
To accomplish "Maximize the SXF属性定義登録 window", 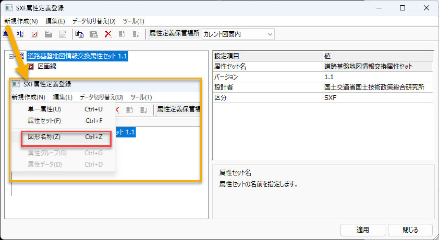I will tap(403, 8).
